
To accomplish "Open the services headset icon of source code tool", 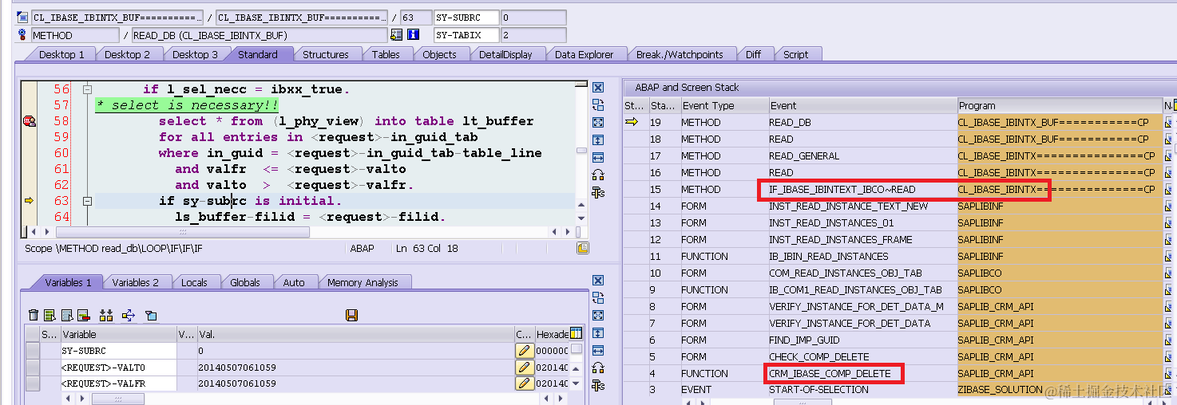I will click(x=598, y=175).
